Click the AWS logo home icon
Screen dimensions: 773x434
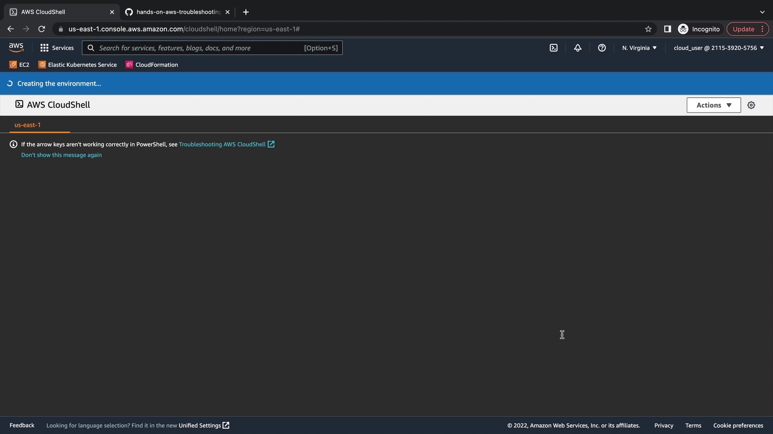(x=16, y=48)
